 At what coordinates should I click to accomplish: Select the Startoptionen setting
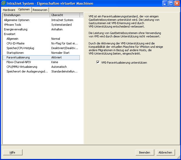click(x=15, y=53)
